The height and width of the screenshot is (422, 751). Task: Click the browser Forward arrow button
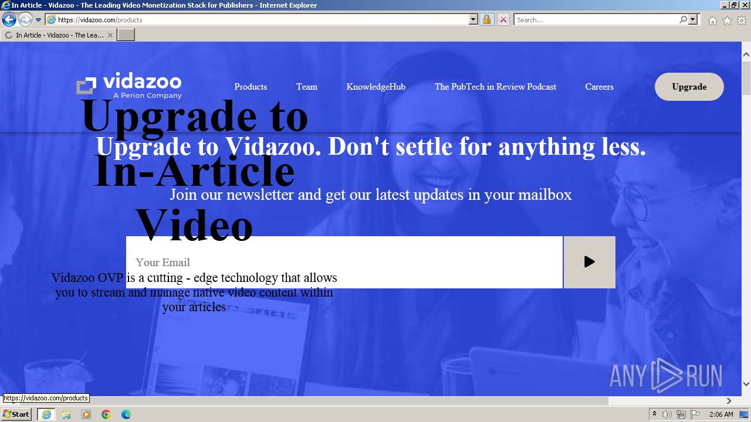click(25, 20)
